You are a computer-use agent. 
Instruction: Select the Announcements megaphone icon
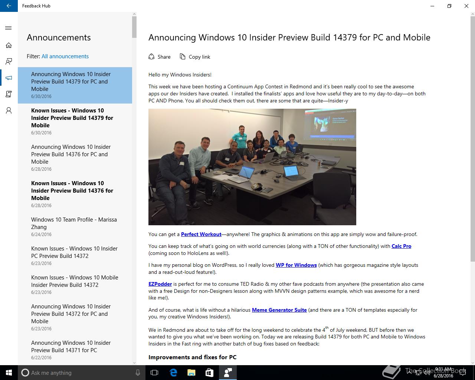[9, 78]
